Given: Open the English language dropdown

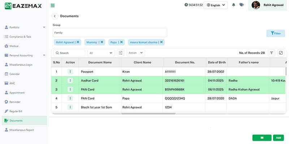Looking at the screenshot, I should coord(215,5).
